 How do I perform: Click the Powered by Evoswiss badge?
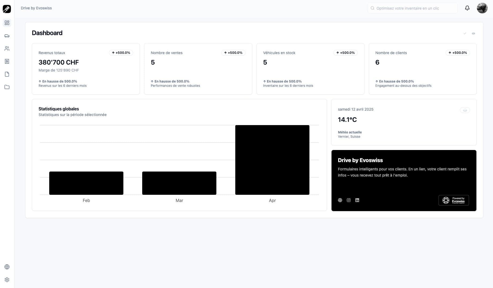click(x=453, y=200)
